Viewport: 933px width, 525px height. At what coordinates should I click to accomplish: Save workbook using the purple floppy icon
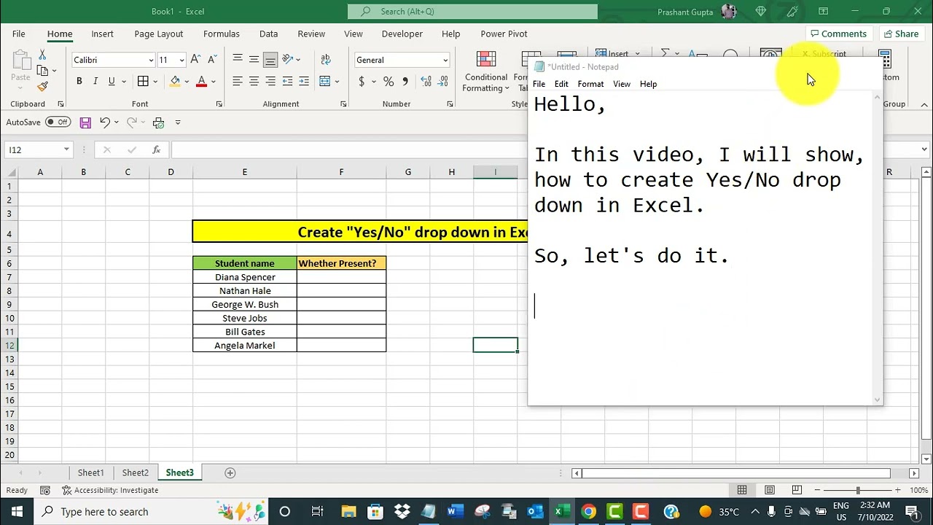(x=85, y=122)
